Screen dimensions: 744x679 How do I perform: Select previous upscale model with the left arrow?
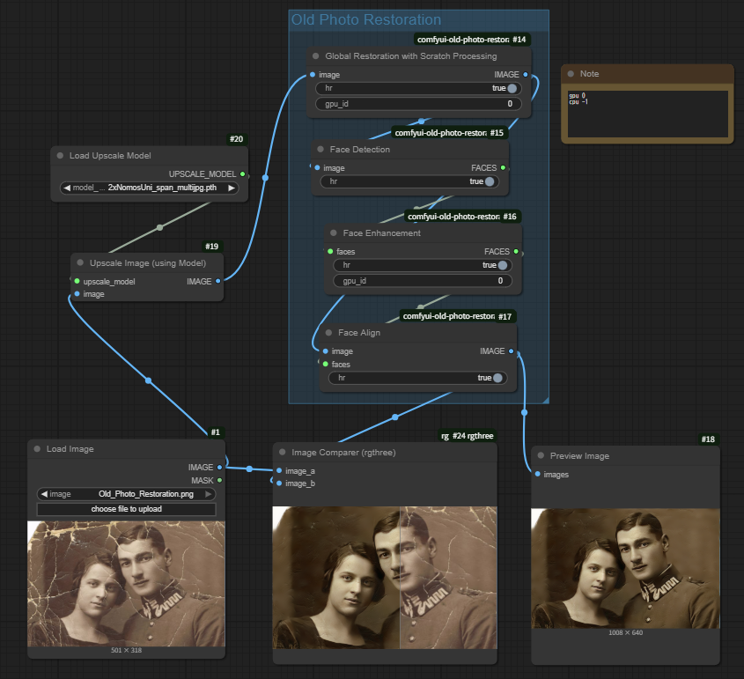[x=67, y=188]
